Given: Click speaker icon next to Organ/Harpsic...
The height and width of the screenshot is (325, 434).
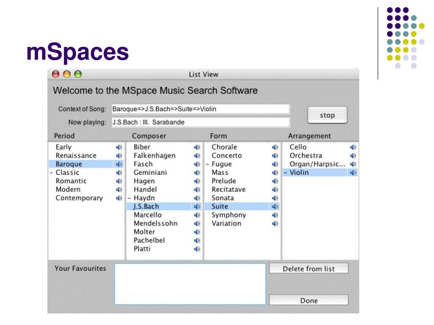Looking at the screenshot, I should pos(353,164).
